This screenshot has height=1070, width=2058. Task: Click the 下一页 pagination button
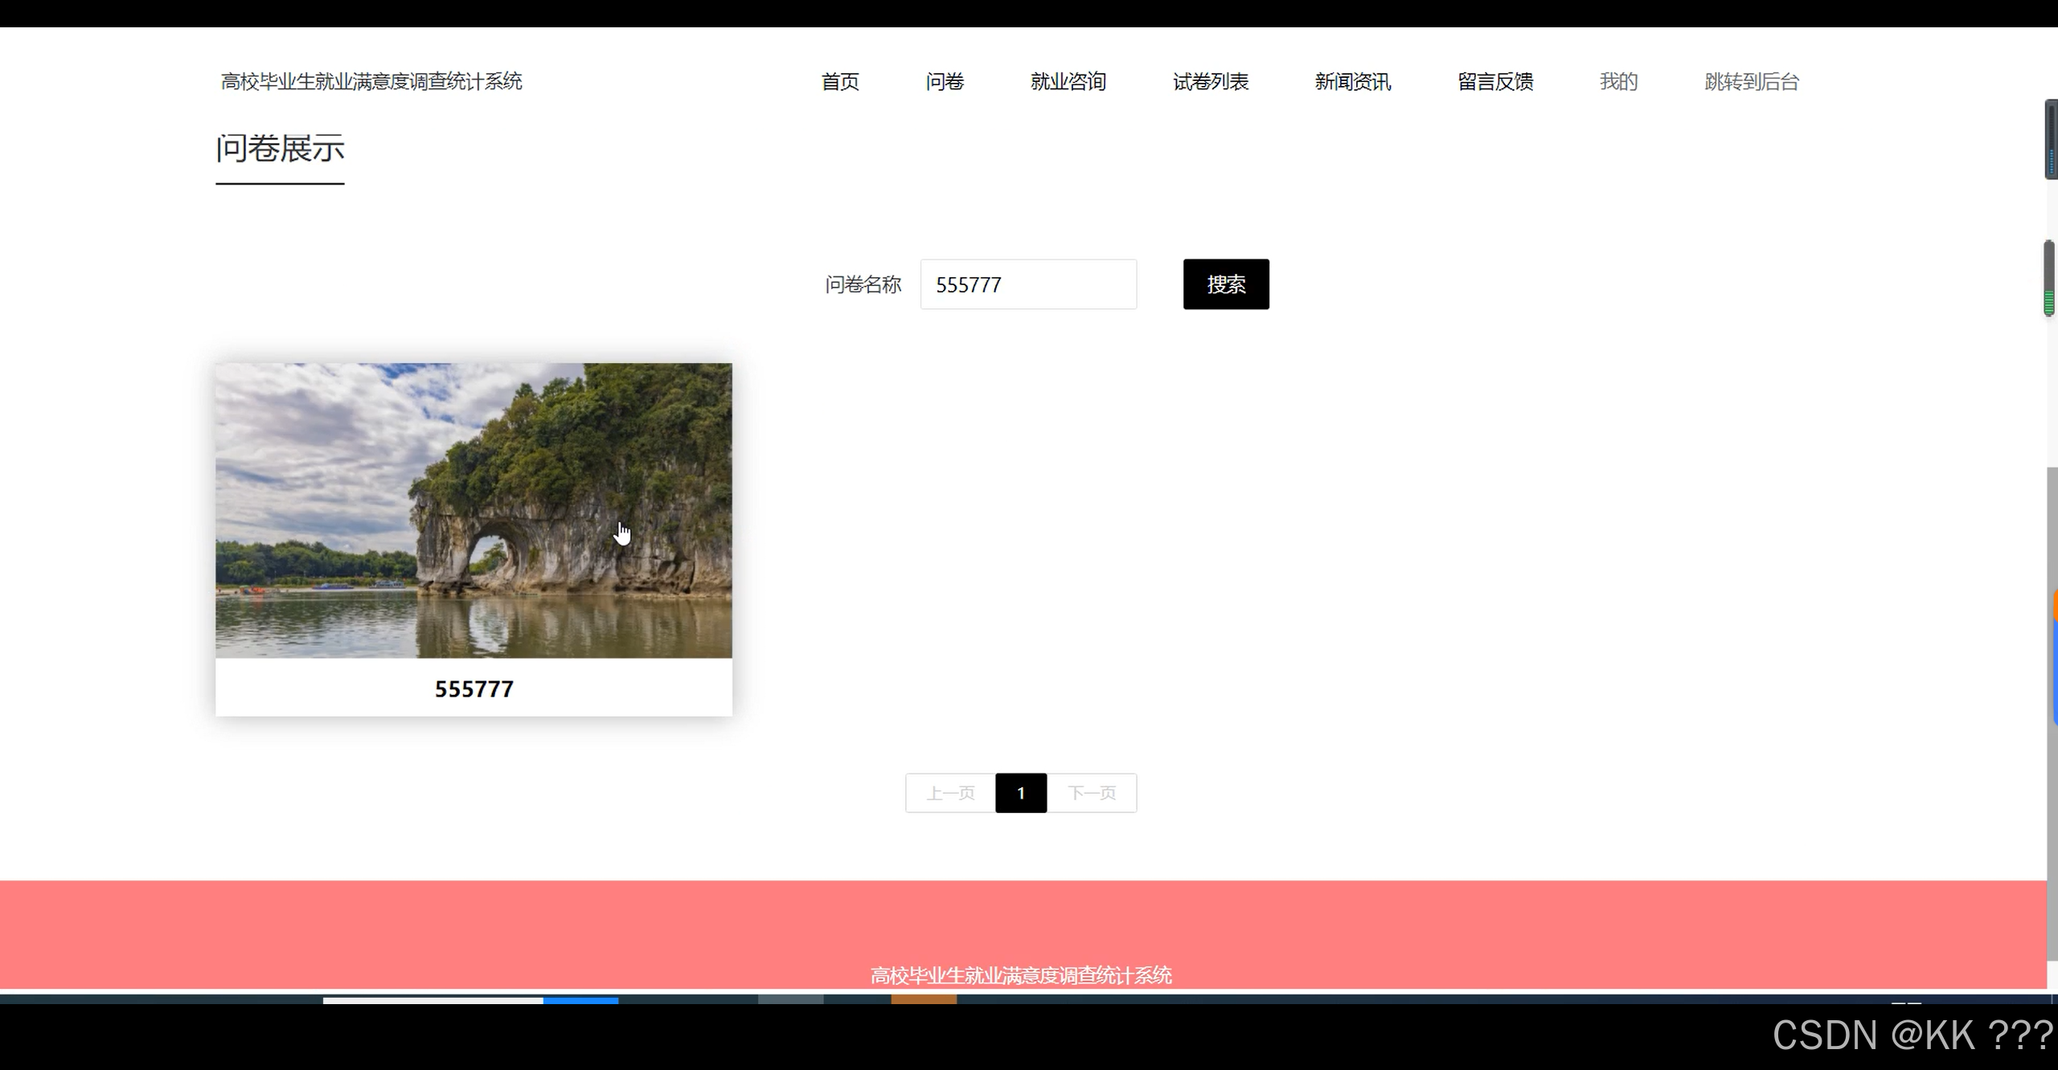(x=1092, y=793)
